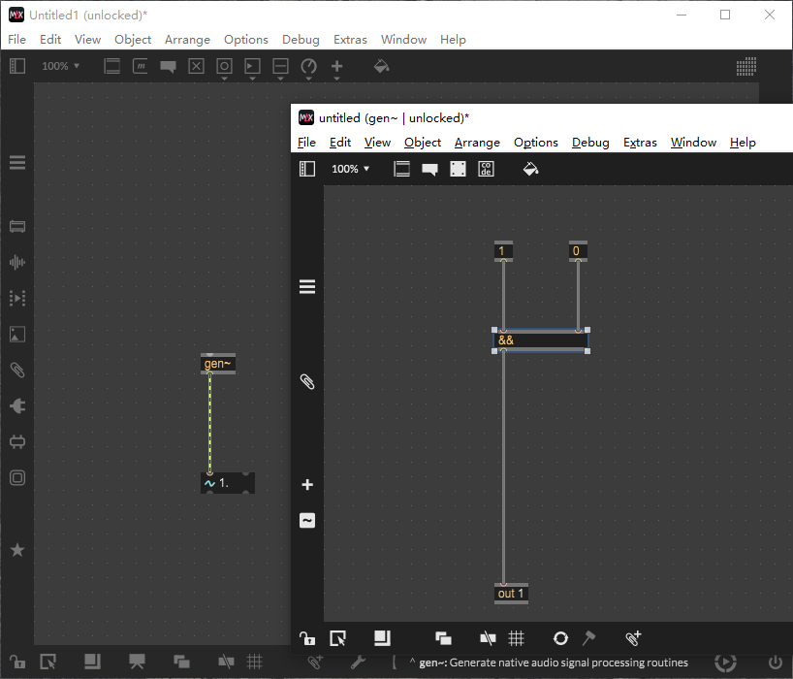
Task: Open Edit menu in gen~ window
Action: click(x=340, y=143)
